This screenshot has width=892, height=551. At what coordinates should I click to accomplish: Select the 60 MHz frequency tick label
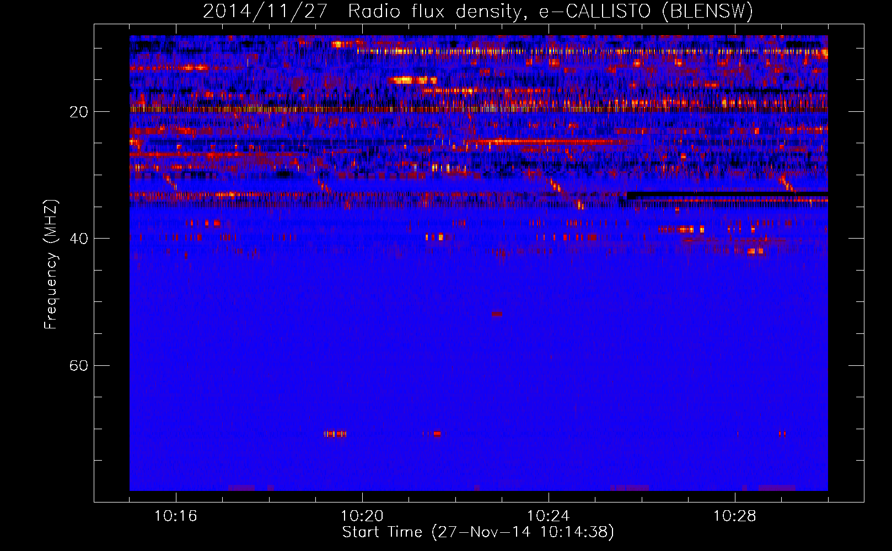[79, 366]
